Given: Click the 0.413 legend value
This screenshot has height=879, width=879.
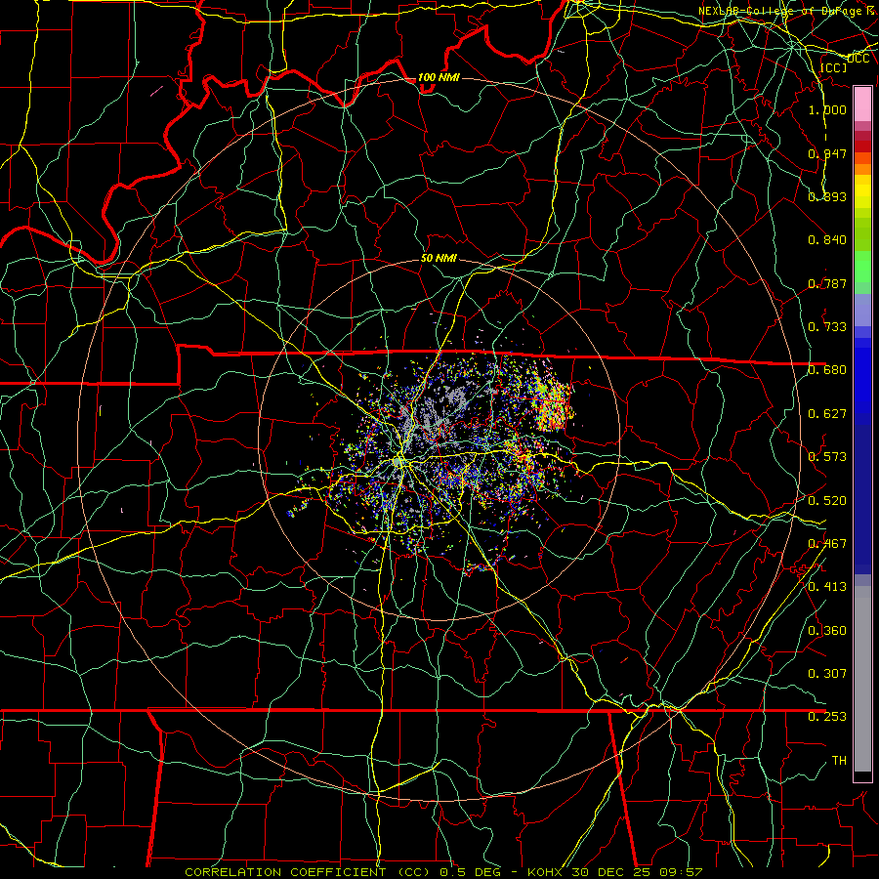Looking at the screenshot, I should point(827,587).
